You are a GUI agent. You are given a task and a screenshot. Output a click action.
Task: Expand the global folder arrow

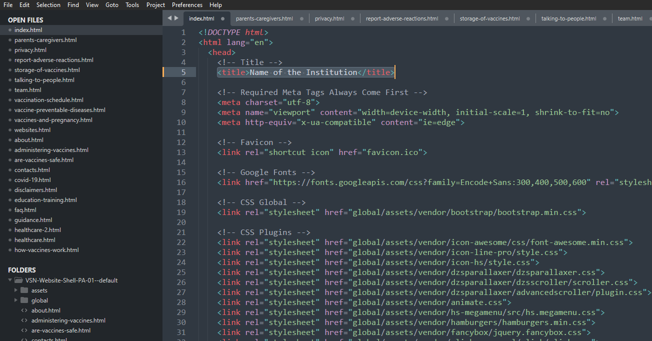[x=16, y=300]
